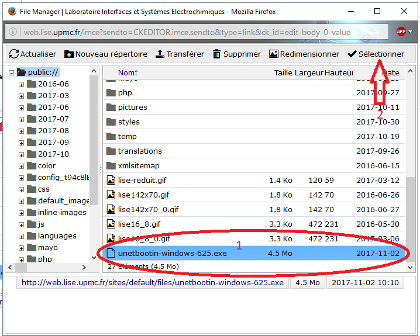Screen dimensions: 420x336
Task: Click the folder icon of languages in the tree
Action: [32, 236]
